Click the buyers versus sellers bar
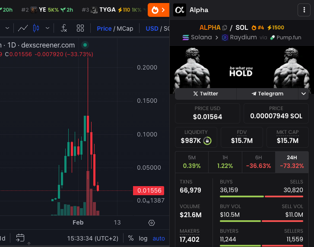This screenshot has width=314, height=247. [261, 246]
